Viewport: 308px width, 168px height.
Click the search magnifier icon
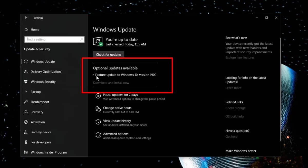tap(82, 39)
